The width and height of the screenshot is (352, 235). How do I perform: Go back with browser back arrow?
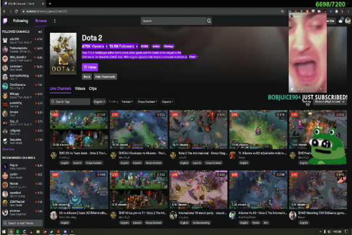coord(5,11)
